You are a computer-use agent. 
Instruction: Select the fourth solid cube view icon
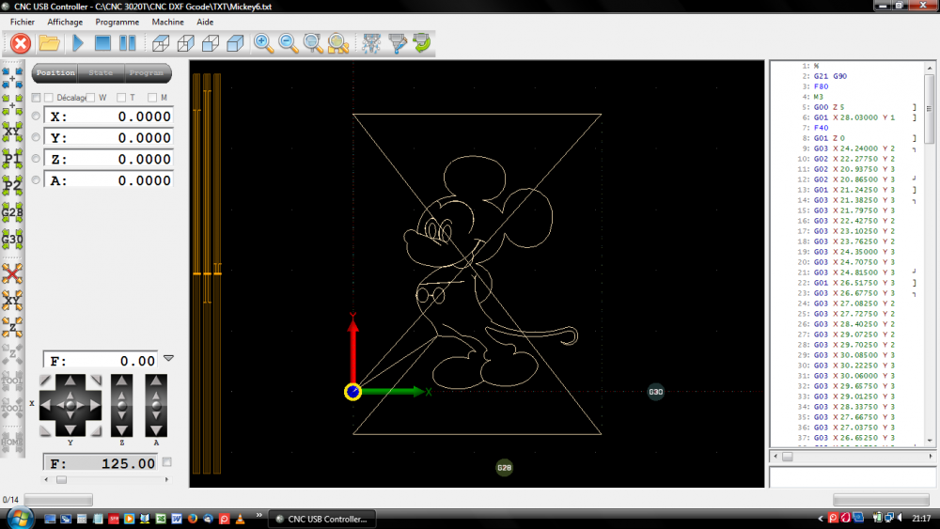235,43
